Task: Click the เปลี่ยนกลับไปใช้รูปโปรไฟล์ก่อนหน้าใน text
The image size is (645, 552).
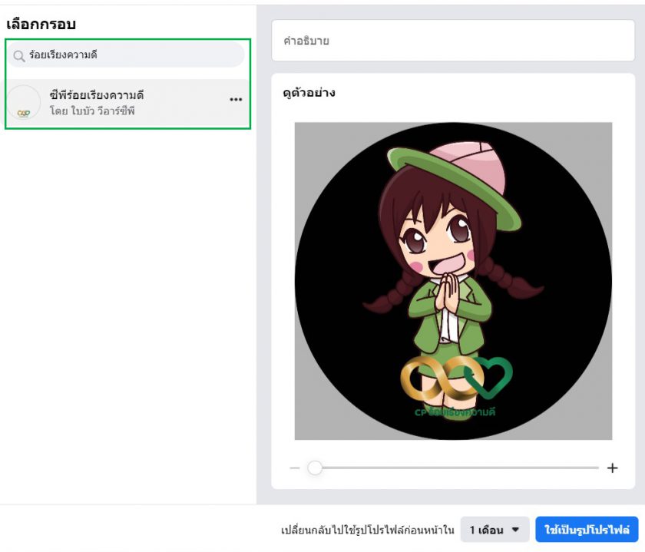Action: pyautogui.click(x=368, y=530)
